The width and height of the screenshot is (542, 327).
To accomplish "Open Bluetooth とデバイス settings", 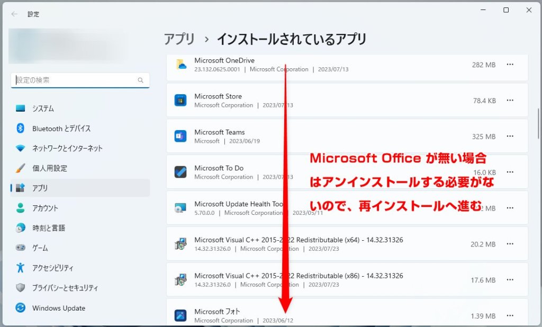I will tap(80, 129).
